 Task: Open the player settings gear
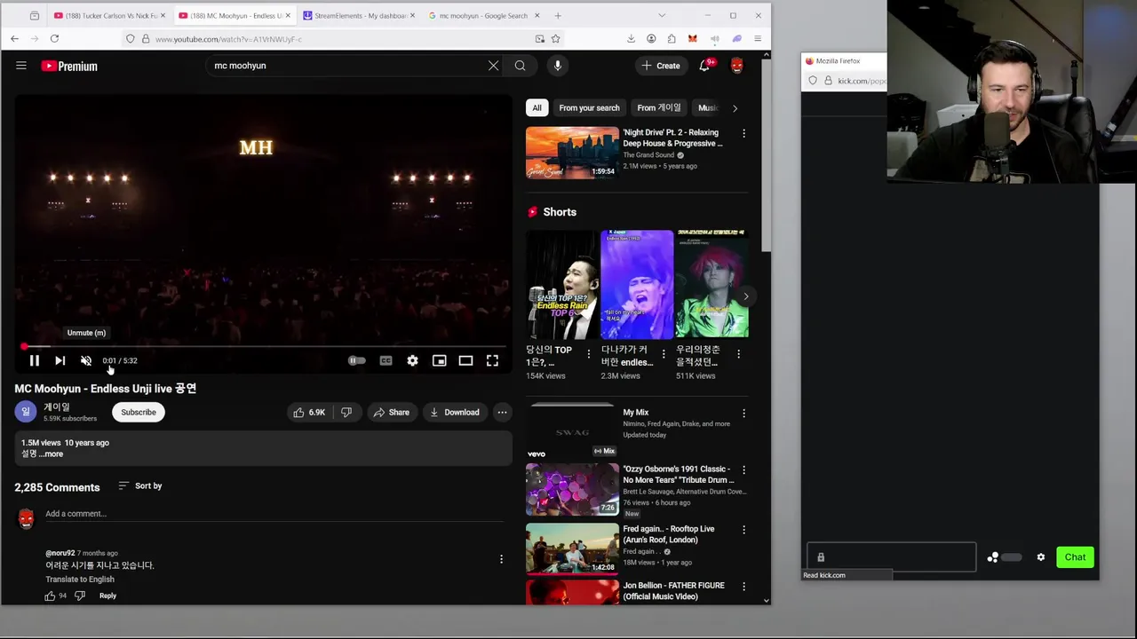point(412,360)
